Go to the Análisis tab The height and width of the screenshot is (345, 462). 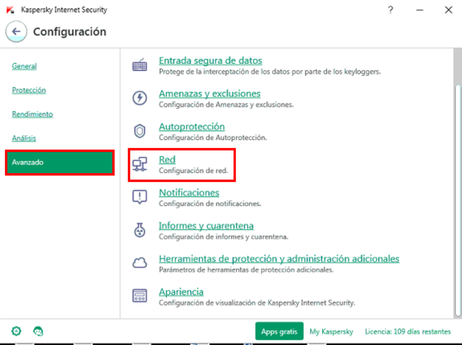point(24,138)
